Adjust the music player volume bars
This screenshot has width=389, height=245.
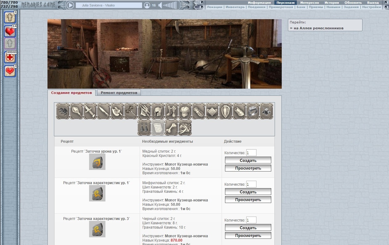tap(170, 5)
